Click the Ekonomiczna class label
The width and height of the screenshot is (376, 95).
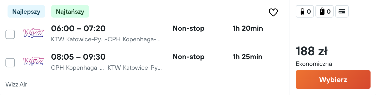[x=314, y=64]
